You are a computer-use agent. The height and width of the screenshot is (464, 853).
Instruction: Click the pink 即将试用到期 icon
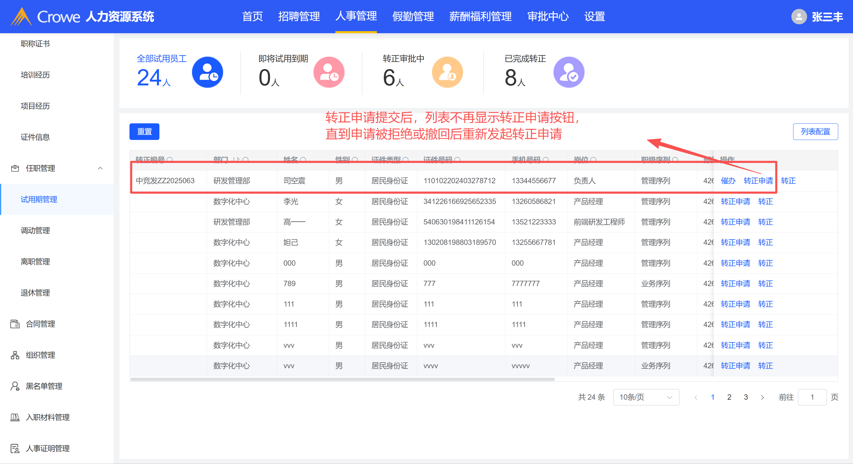click(329, 72)
